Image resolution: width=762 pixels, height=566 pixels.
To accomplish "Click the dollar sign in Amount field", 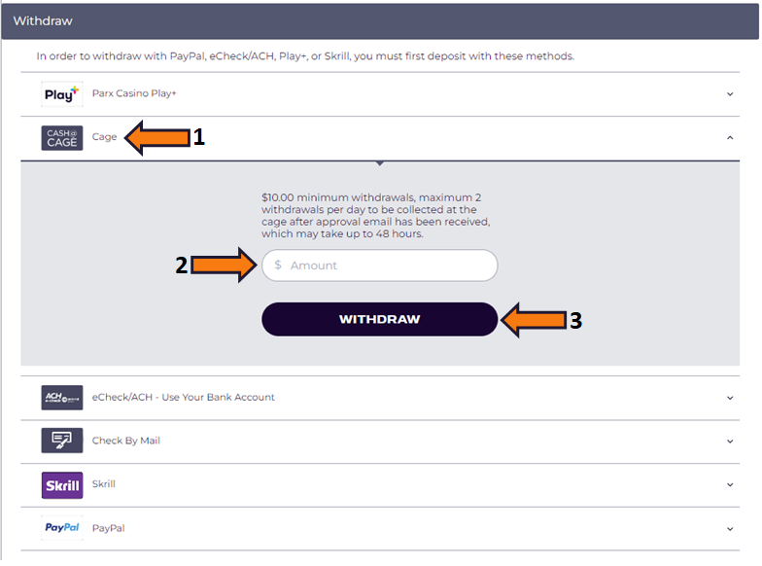I will (278, 265).
